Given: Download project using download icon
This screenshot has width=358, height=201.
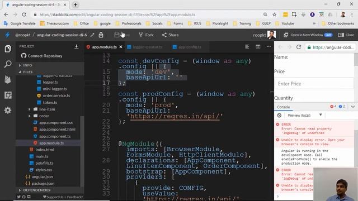Looking at the screenshot, I should click(x=77, y=46).
